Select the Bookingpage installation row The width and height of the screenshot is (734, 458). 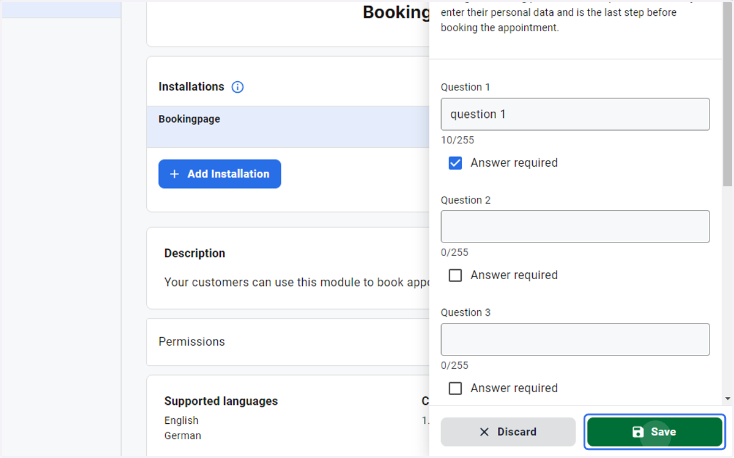tap(287, 126)
